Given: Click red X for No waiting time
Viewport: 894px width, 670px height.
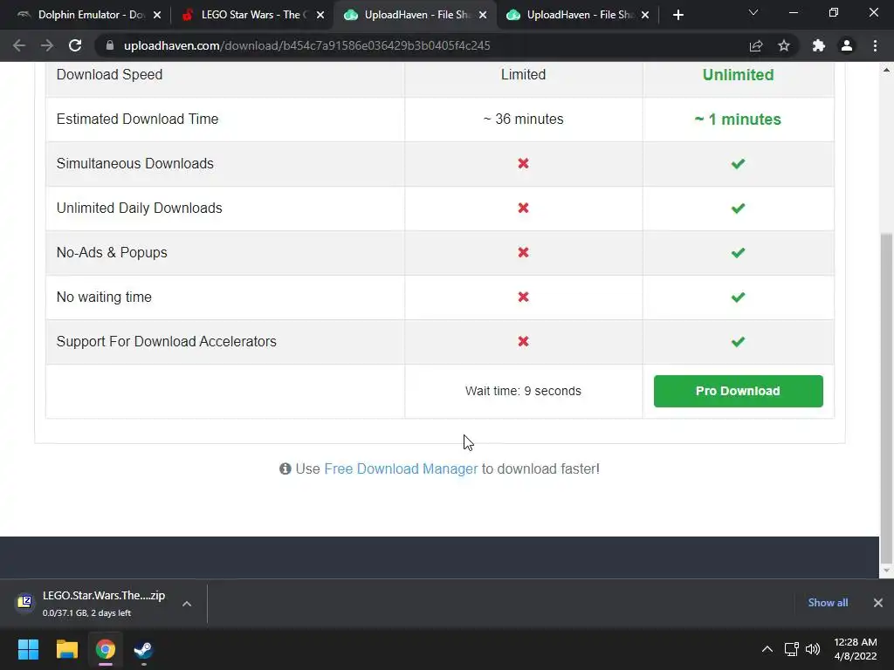Looking at the screenshot, I should coord(523,297).
